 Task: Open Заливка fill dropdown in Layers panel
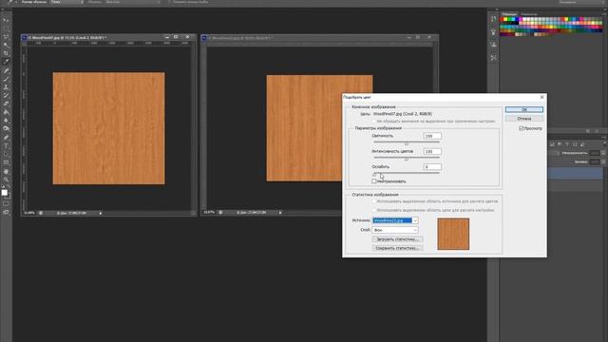(603, 161)
